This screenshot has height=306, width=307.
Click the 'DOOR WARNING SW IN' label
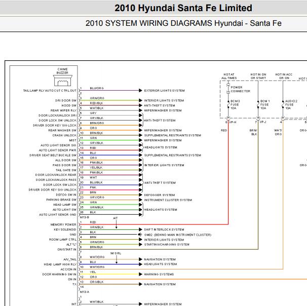point(59,275)
